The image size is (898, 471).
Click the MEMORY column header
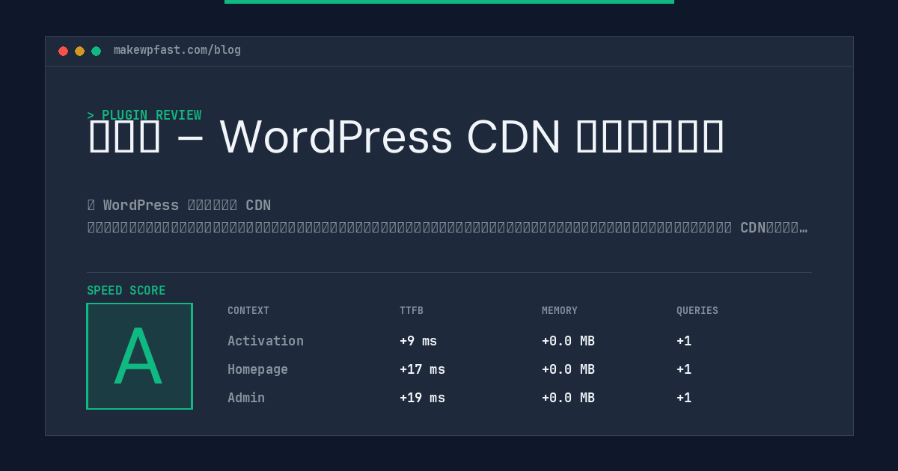[560, 311]
